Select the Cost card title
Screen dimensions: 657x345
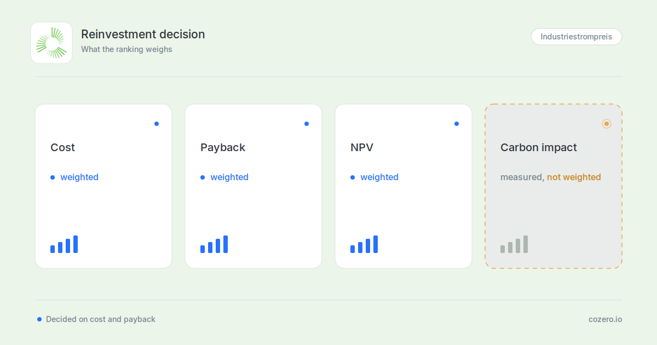[x=63, y=147]
